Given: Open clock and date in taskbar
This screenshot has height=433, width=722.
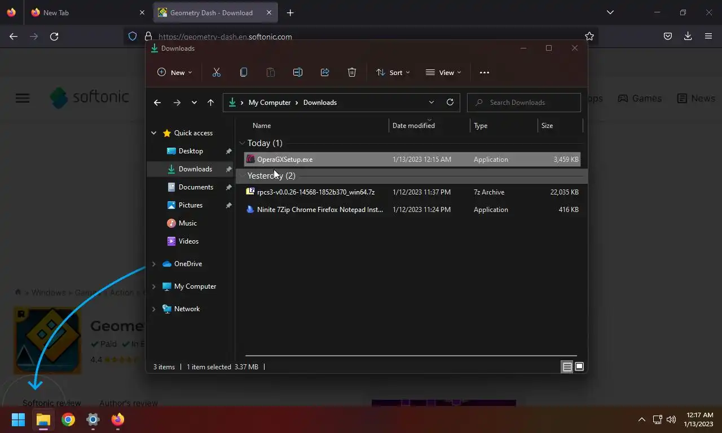Looking at the screenshot, I should [699, 419].
